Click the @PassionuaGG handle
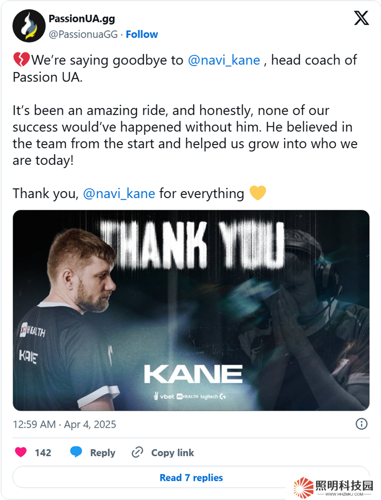Screen dimensions: 381x500 [x=83, y=34]
